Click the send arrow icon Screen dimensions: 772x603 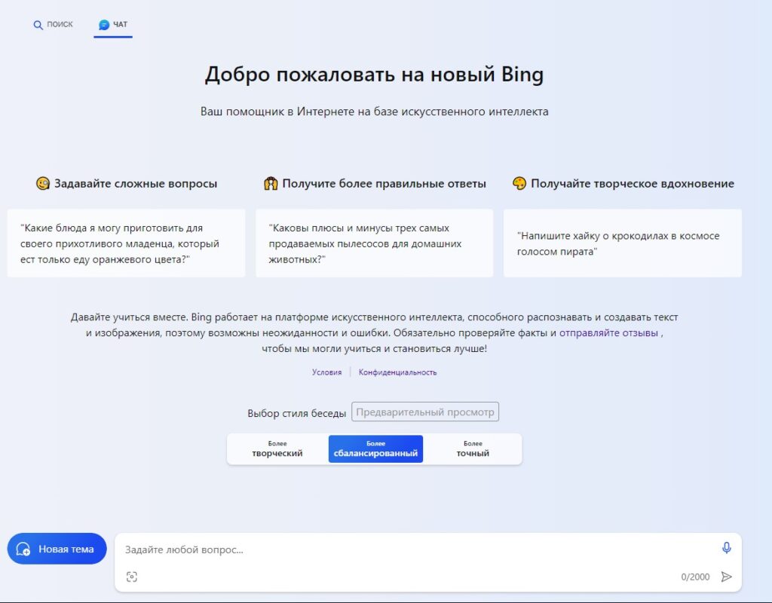click(726, 577)
